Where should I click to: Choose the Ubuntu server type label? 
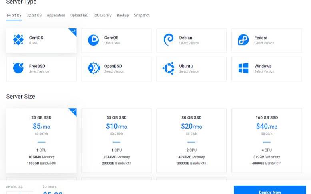click(x=186, y=66)
